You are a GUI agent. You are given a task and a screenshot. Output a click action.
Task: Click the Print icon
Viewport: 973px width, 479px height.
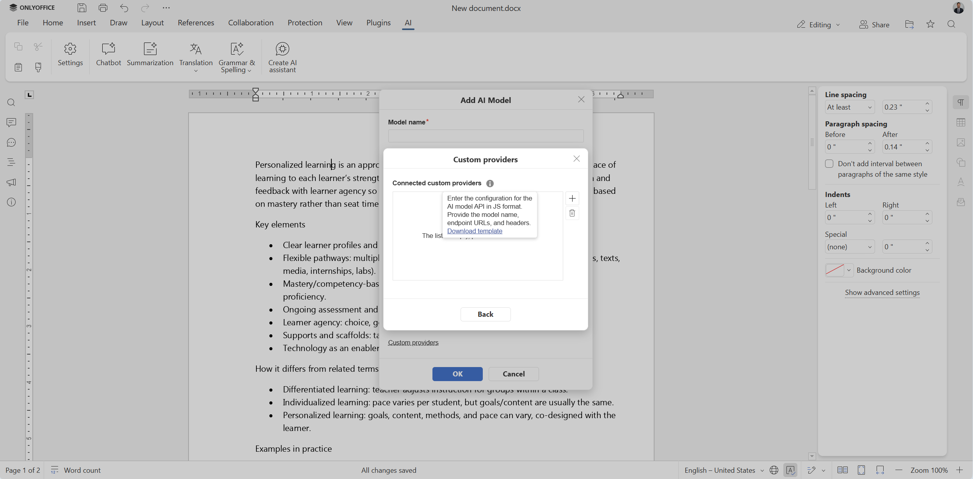pyautogui.click(x=103, y=8)
